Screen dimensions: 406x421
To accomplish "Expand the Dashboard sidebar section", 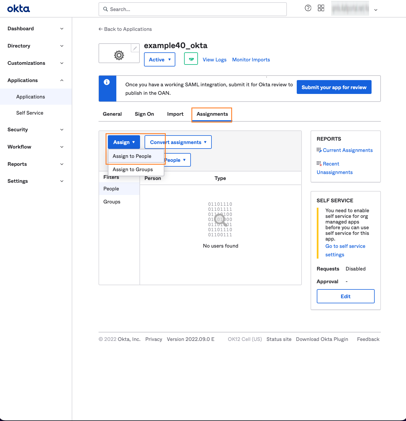I will click(x=36, y=29).
